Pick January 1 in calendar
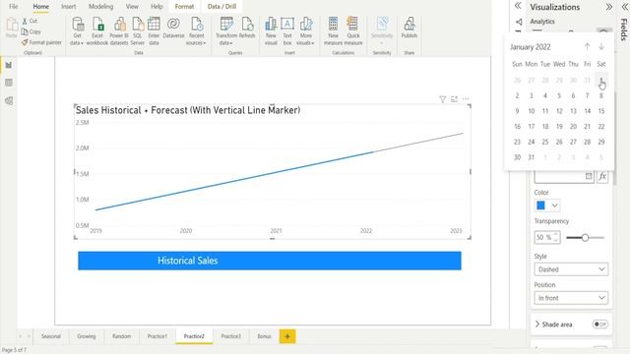630x354 pixels. [601, 80]
